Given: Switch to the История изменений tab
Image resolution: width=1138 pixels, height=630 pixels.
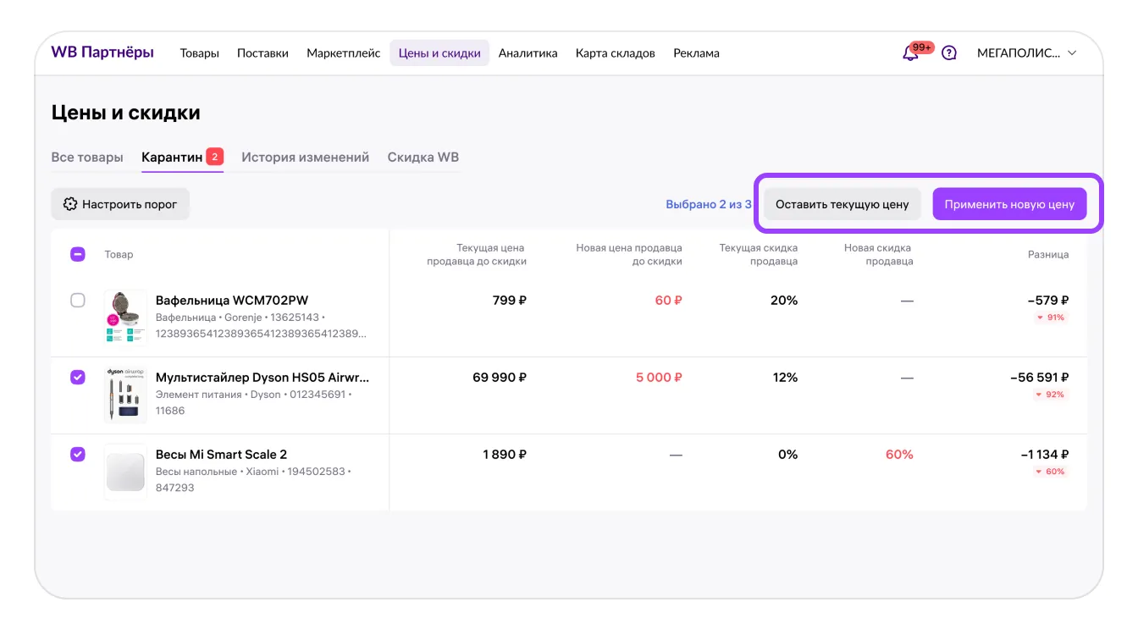Looking at the screenshot, I should (x=306, y=157).
